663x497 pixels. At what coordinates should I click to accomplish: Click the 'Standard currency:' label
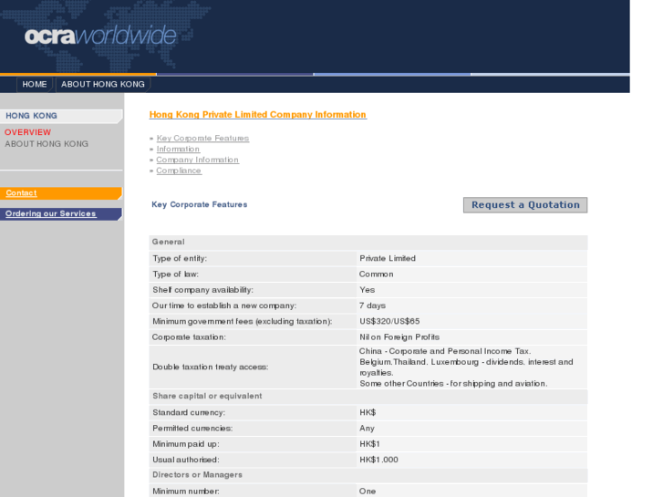pos(189,412)
